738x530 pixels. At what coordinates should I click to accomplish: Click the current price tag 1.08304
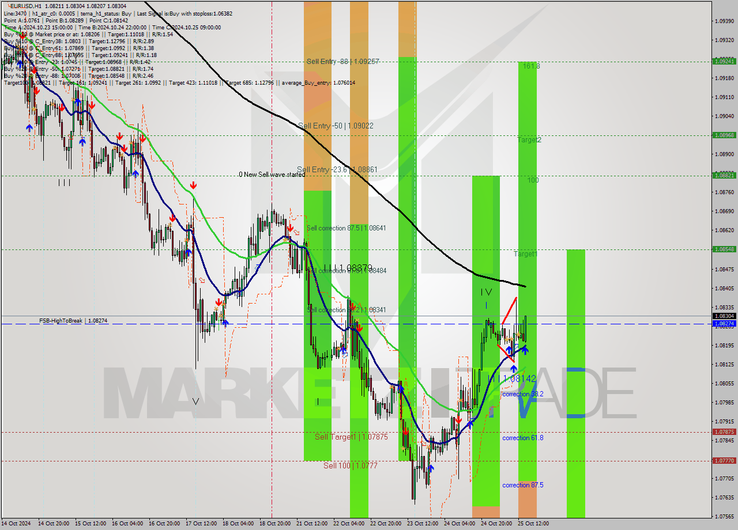coord(724,316)
